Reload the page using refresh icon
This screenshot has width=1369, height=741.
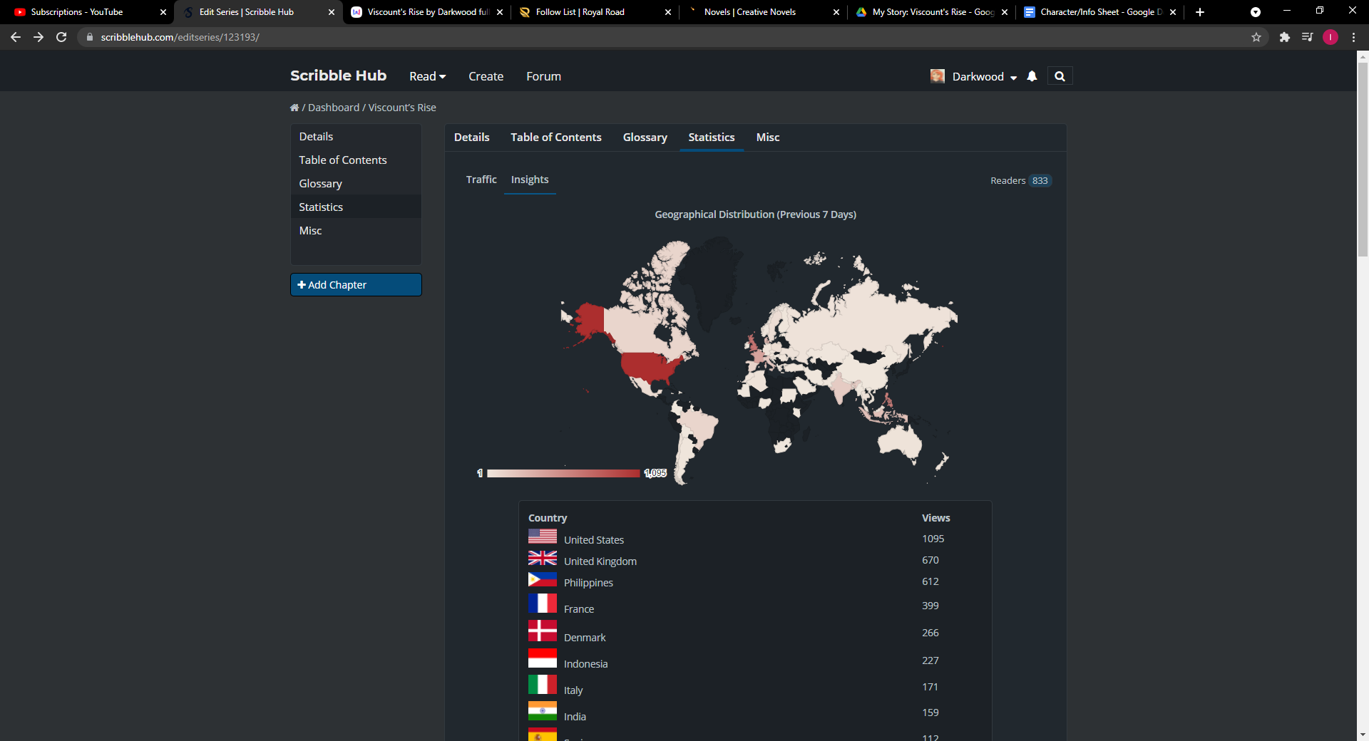point(62,37)
